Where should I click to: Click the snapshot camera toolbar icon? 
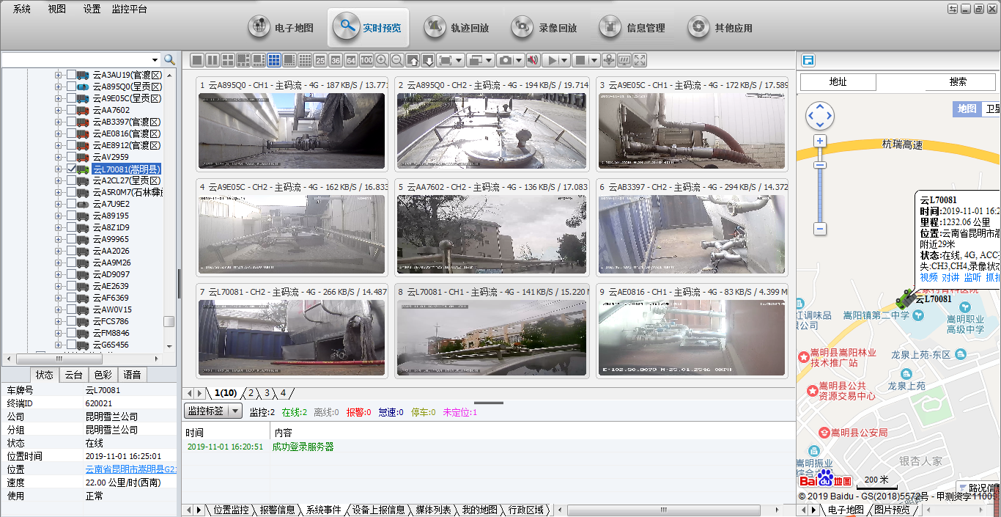coord(506,60)
